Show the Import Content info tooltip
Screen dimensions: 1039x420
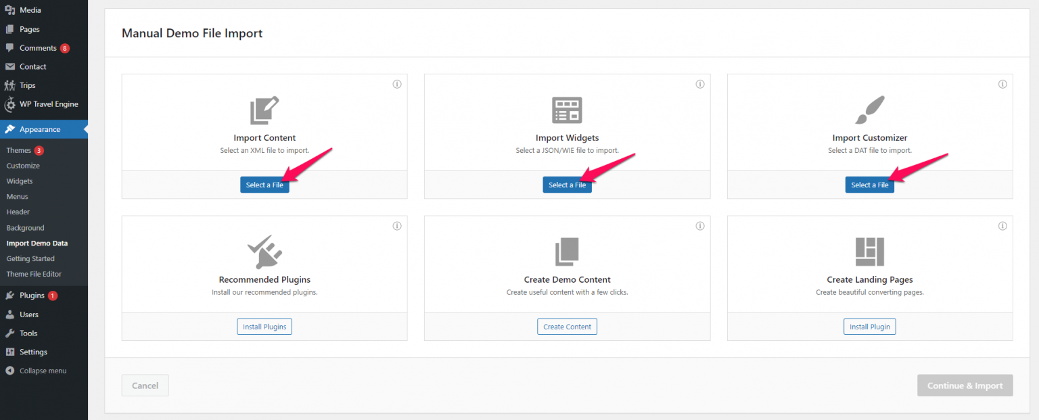tap(397, 84)
